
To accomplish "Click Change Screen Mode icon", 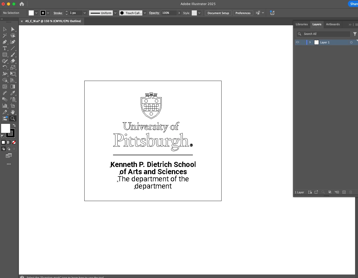I will click(9, 156).
